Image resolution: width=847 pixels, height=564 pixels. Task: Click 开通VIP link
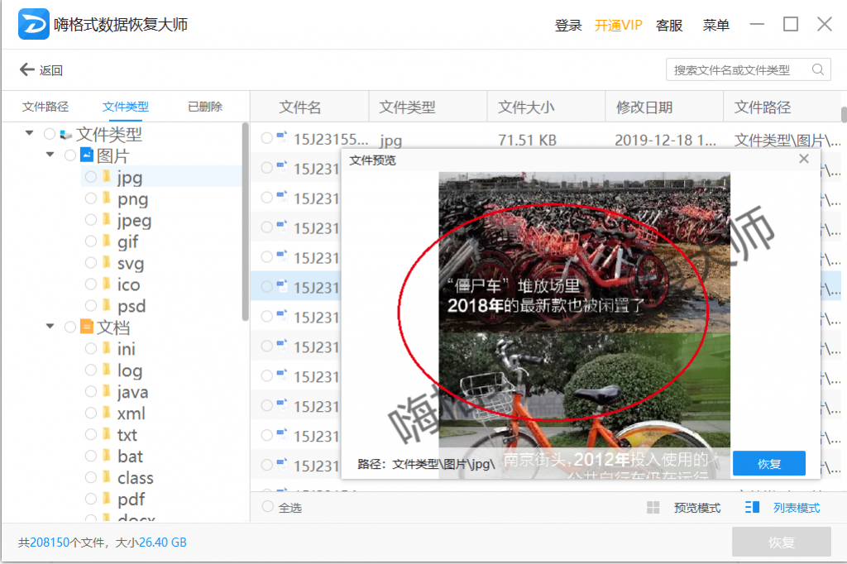coord(618,25)
